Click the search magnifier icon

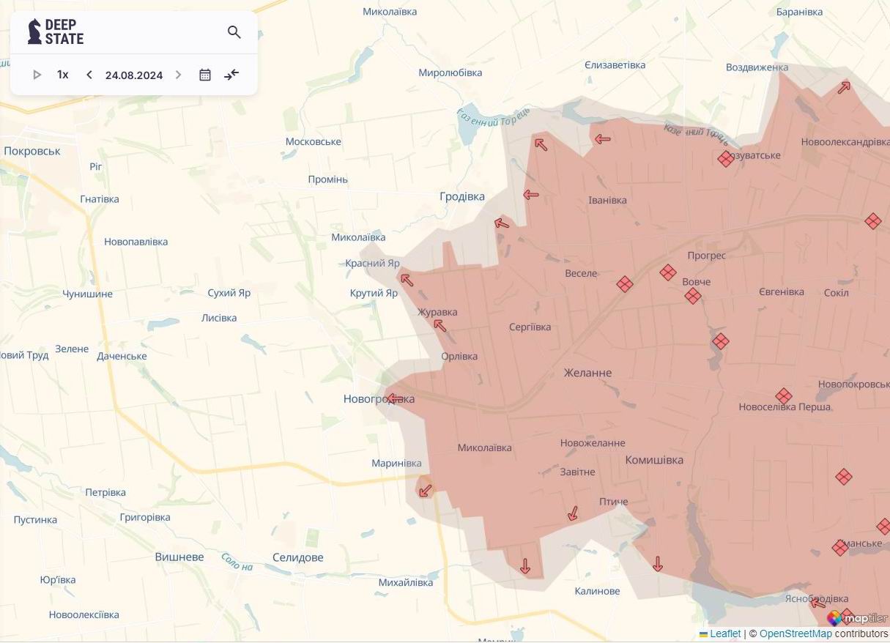234,32
